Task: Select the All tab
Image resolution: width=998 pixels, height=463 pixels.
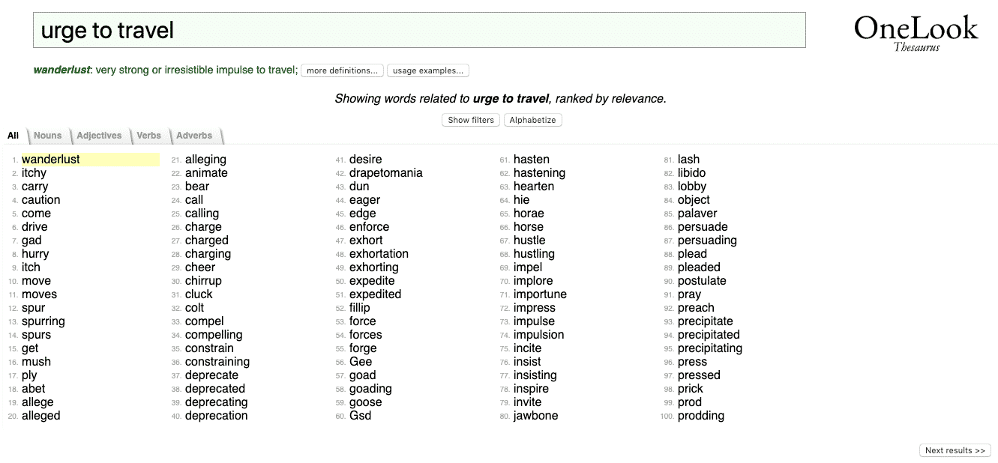Action: 13,136
